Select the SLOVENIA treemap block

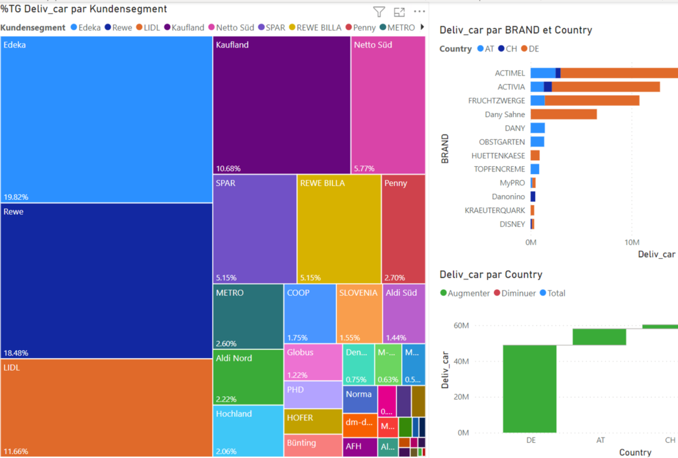[360, 314]
